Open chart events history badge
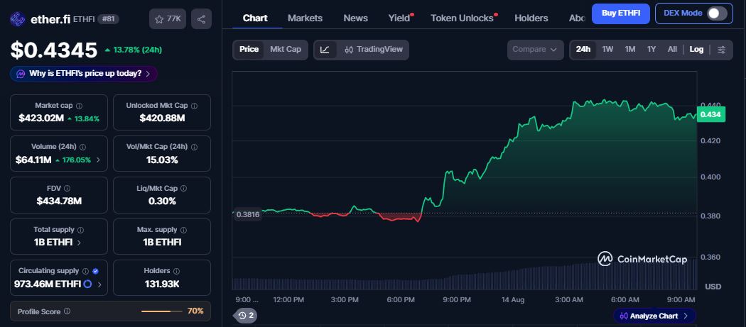Screen dimensions: 746x327 click(x=246, y=315)
